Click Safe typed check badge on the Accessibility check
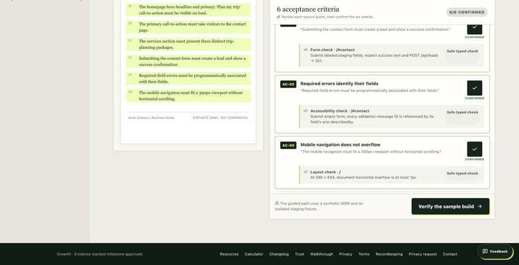This screenshot has height=265, width=519. (x=462, y=113)
